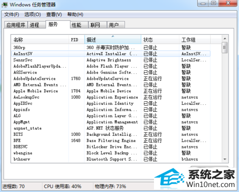Click the Task Manager title bar icon
Viewport: 239px width, 192px height.
coord(5,5)
